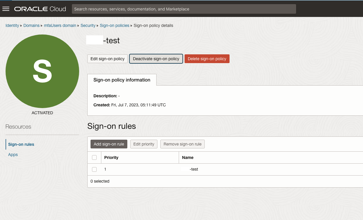This screenshot has width=363, height=220.
Task: Check the box for priority 1 rule
Action: pyautogui.click(x=94, y=169)
